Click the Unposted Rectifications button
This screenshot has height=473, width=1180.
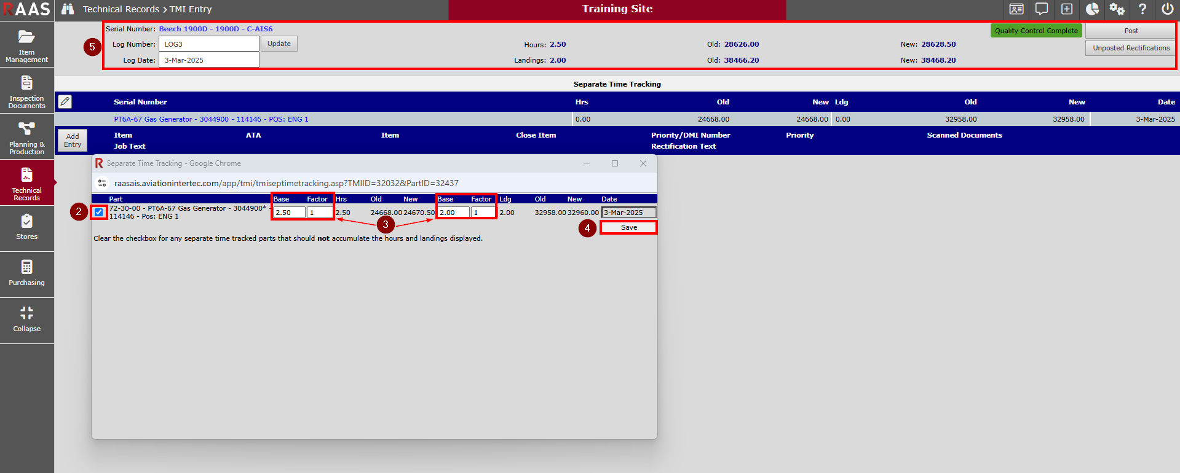click(1131, 48)
